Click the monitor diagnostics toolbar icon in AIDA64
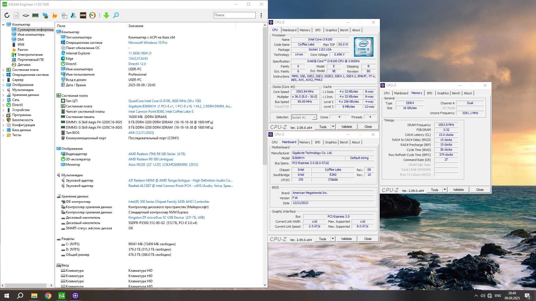 click(x=45, y=15)
